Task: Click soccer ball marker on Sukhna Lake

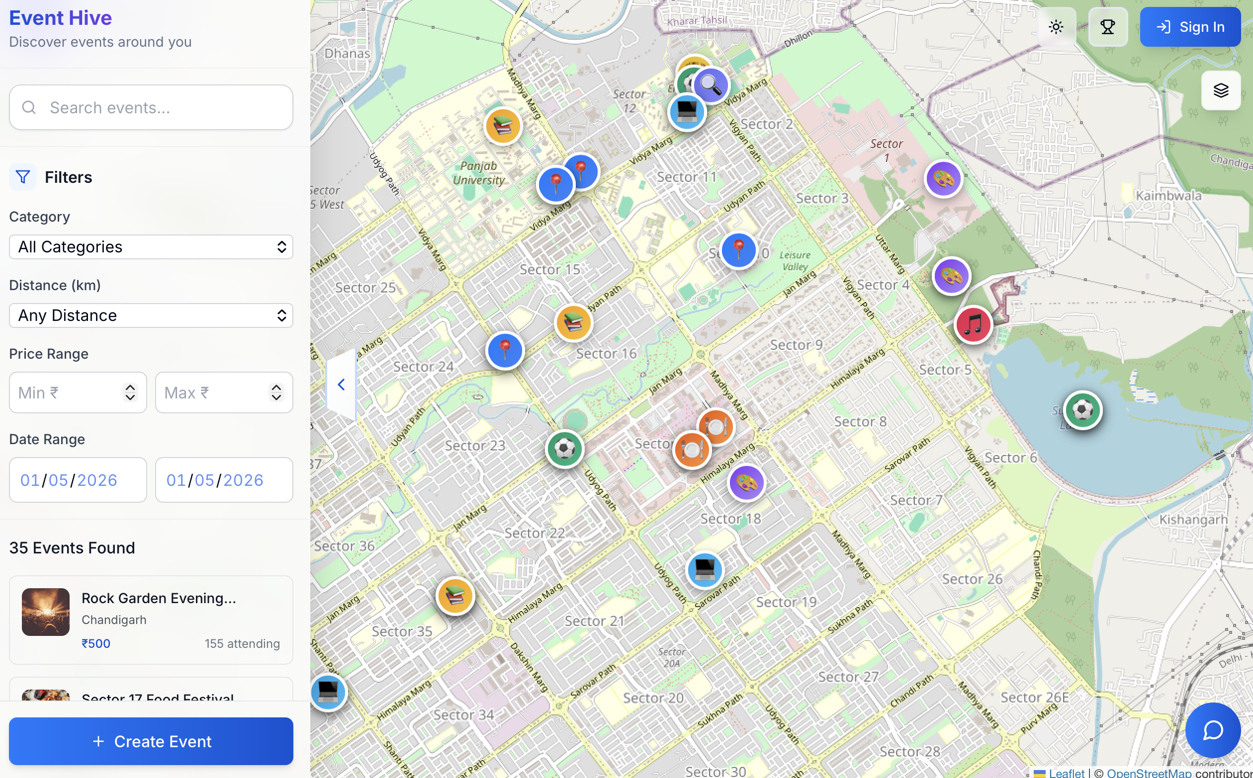Action: [x=1082, y=410]
